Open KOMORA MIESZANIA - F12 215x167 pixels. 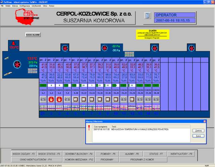tap(79, 160)
